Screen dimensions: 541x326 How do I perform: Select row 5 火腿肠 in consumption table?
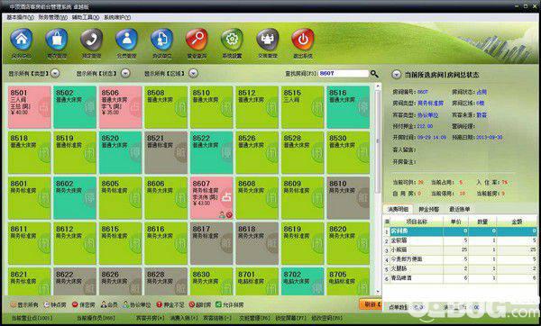coord(461,268)
